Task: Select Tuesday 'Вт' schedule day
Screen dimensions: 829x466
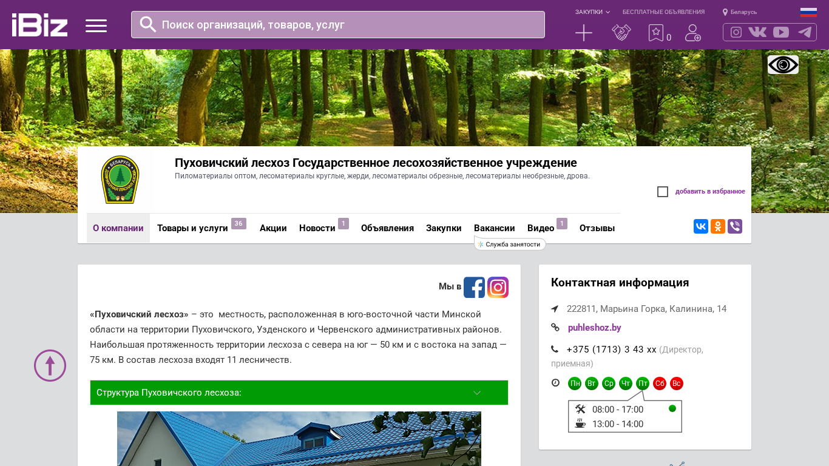Action: coord(592,383)
